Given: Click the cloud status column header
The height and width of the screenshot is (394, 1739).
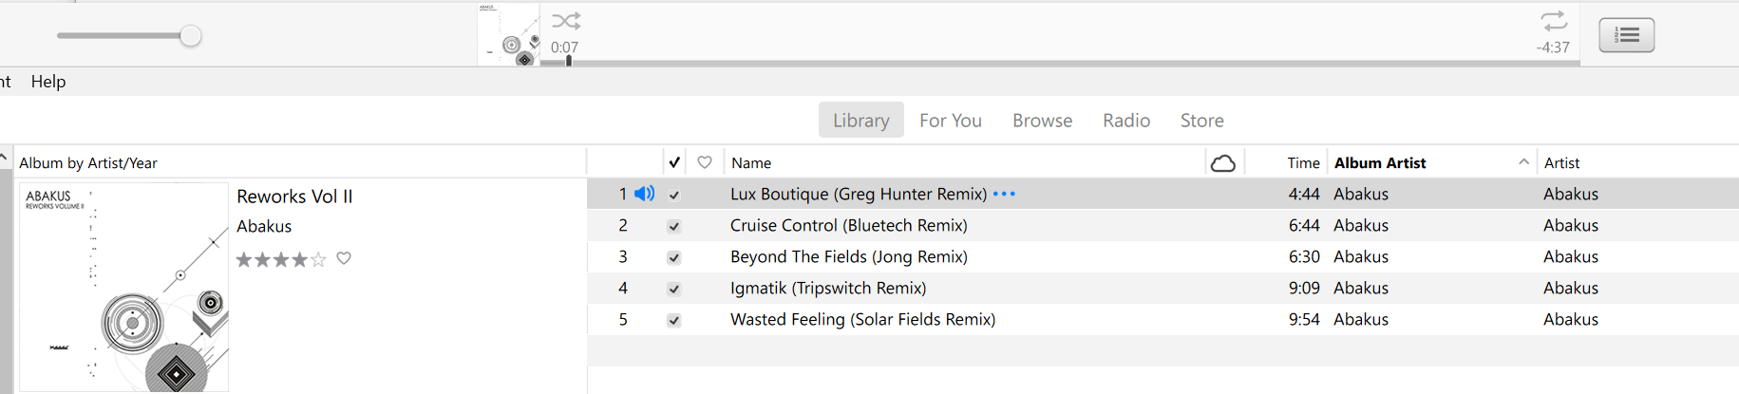Looking at the screenshot, I should (x=1223, y=163).
